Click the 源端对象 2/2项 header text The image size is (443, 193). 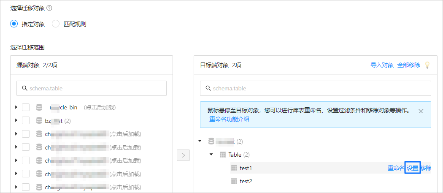(x=37, y=65)
